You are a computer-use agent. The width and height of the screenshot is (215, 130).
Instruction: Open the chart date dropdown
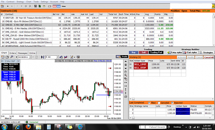click(30, 57)
